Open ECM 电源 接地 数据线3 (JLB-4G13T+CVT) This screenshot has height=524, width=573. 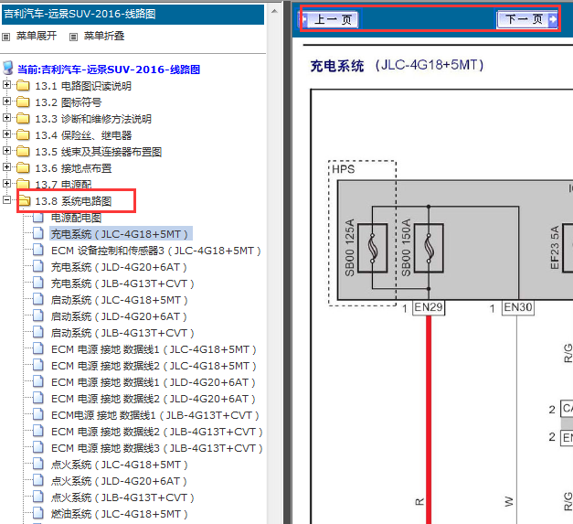[157, 448]
